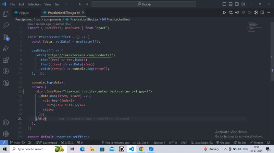Image resolution: width=274 pixels, height=153 pixels.
Task: Close the PracticeUseEffect.jsx tab
Action: pos(83,13)
